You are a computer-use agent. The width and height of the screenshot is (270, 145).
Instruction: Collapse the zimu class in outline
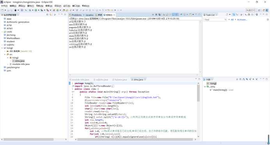tap(205, 87)
